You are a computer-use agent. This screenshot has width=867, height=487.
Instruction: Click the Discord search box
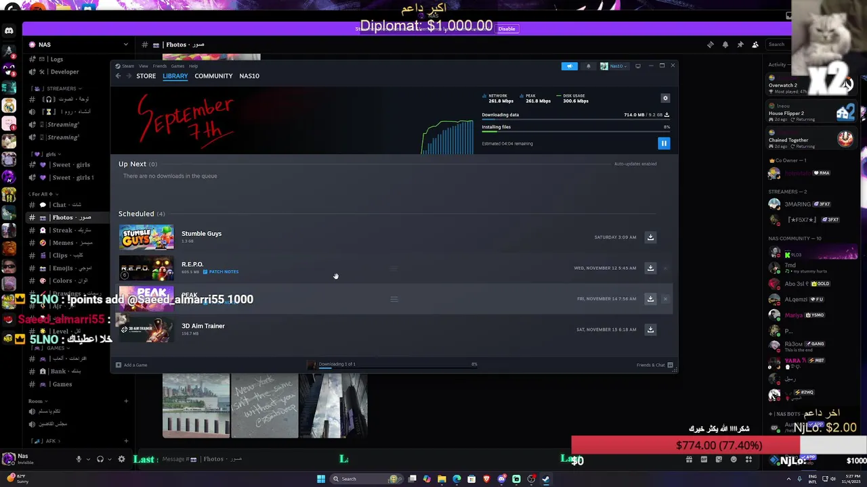click(778, 45)
